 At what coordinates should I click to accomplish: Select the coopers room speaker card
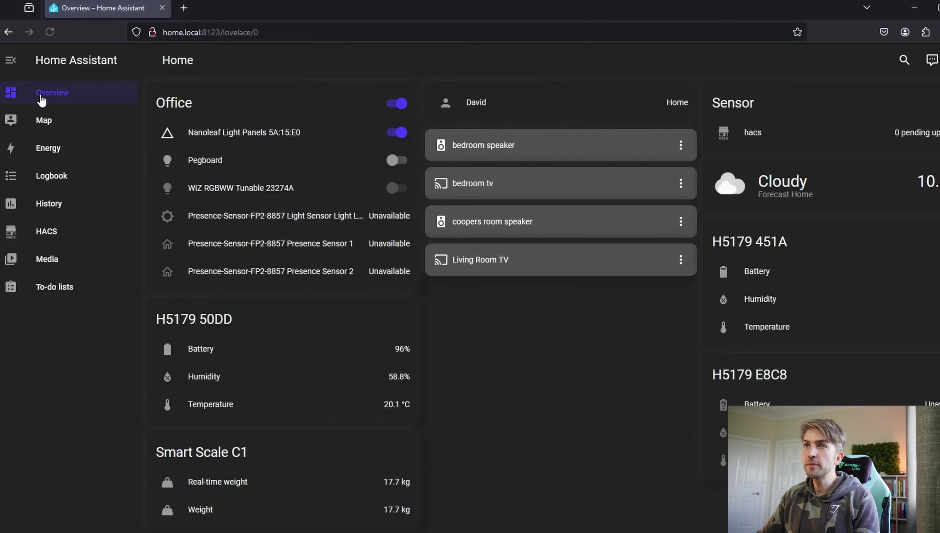[x=561, y=221]
